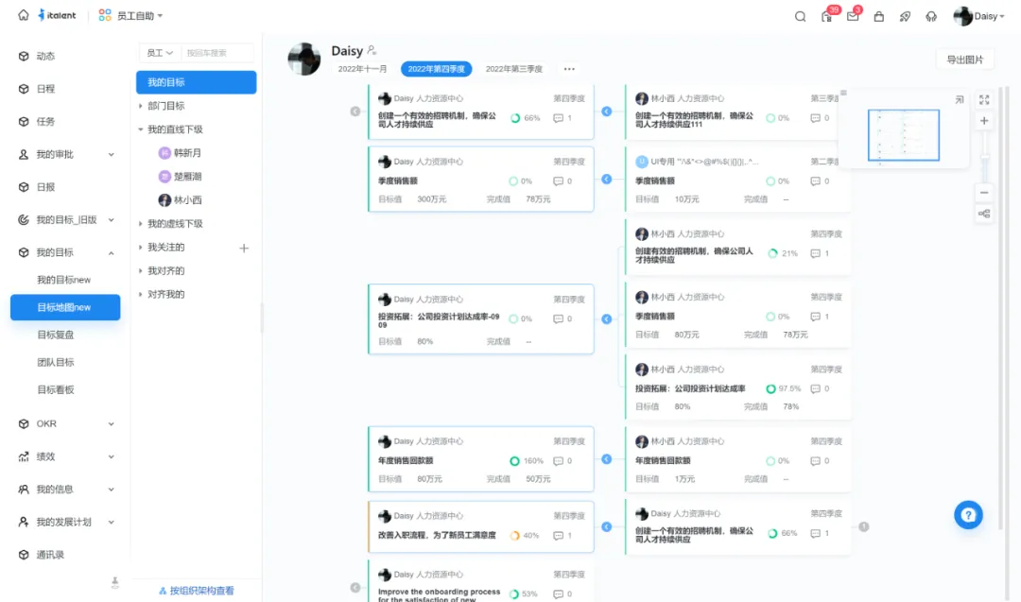Click the 导出图片 export button
1021x602 pixels.
pyautogui.click(x=965, y=60)
